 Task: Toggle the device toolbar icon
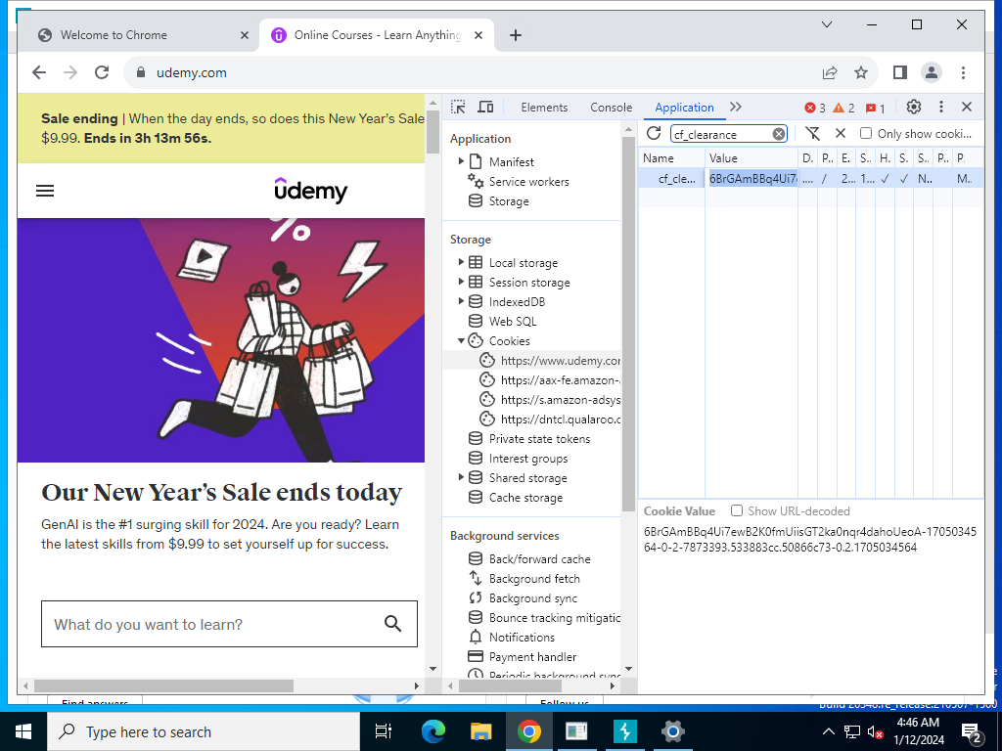(x=485, y=107)
